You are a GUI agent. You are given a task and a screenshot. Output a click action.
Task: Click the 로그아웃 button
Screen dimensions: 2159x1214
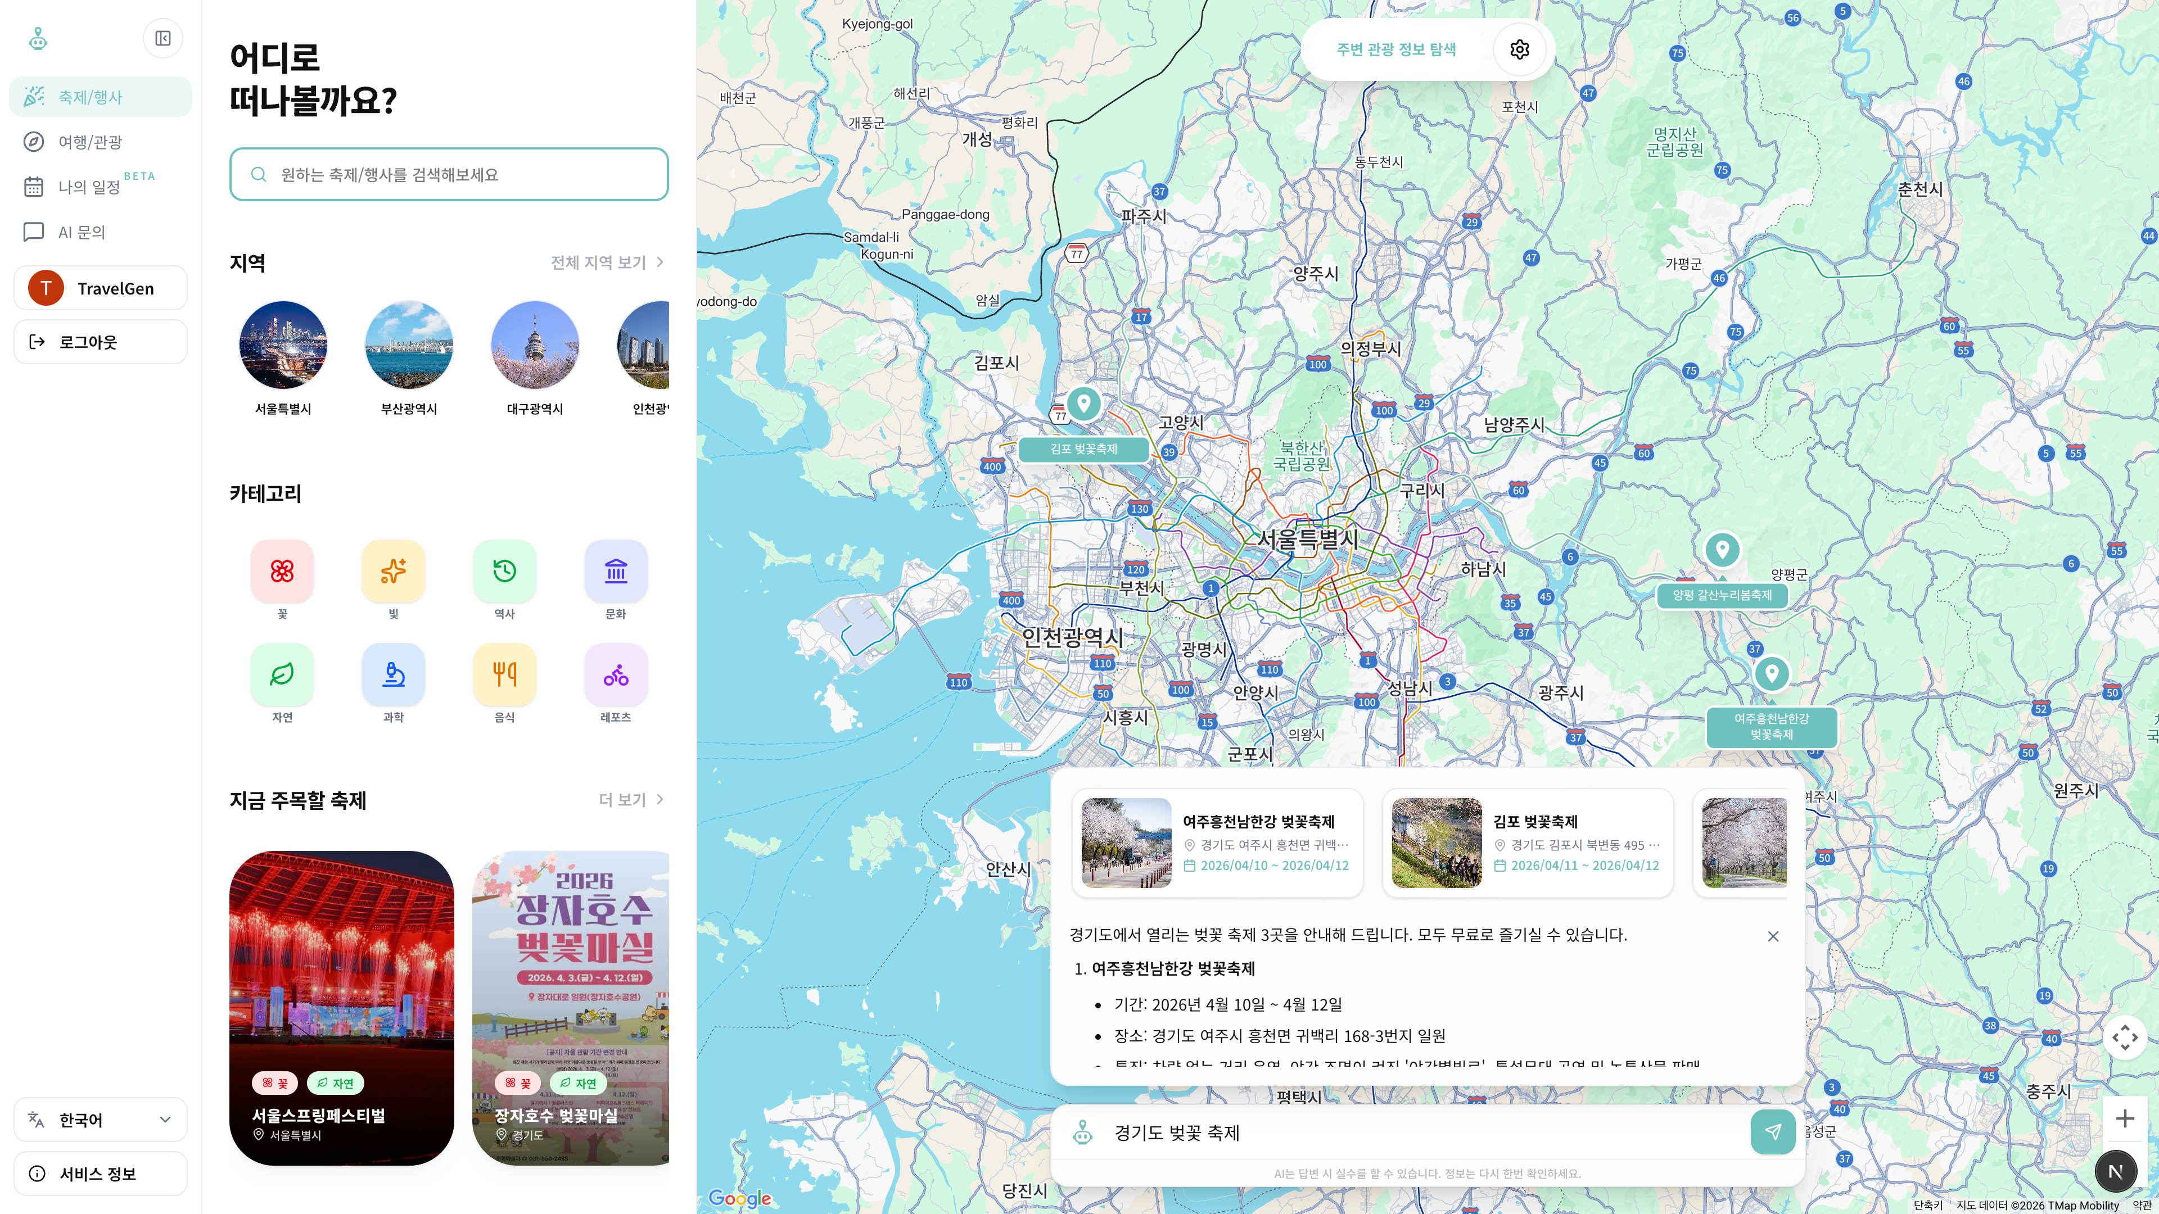[x=100, y=342]
